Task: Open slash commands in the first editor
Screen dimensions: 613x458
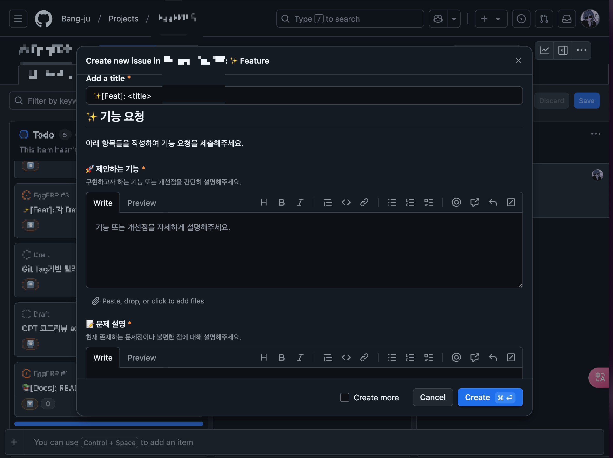Action: [x=511, y=202]
